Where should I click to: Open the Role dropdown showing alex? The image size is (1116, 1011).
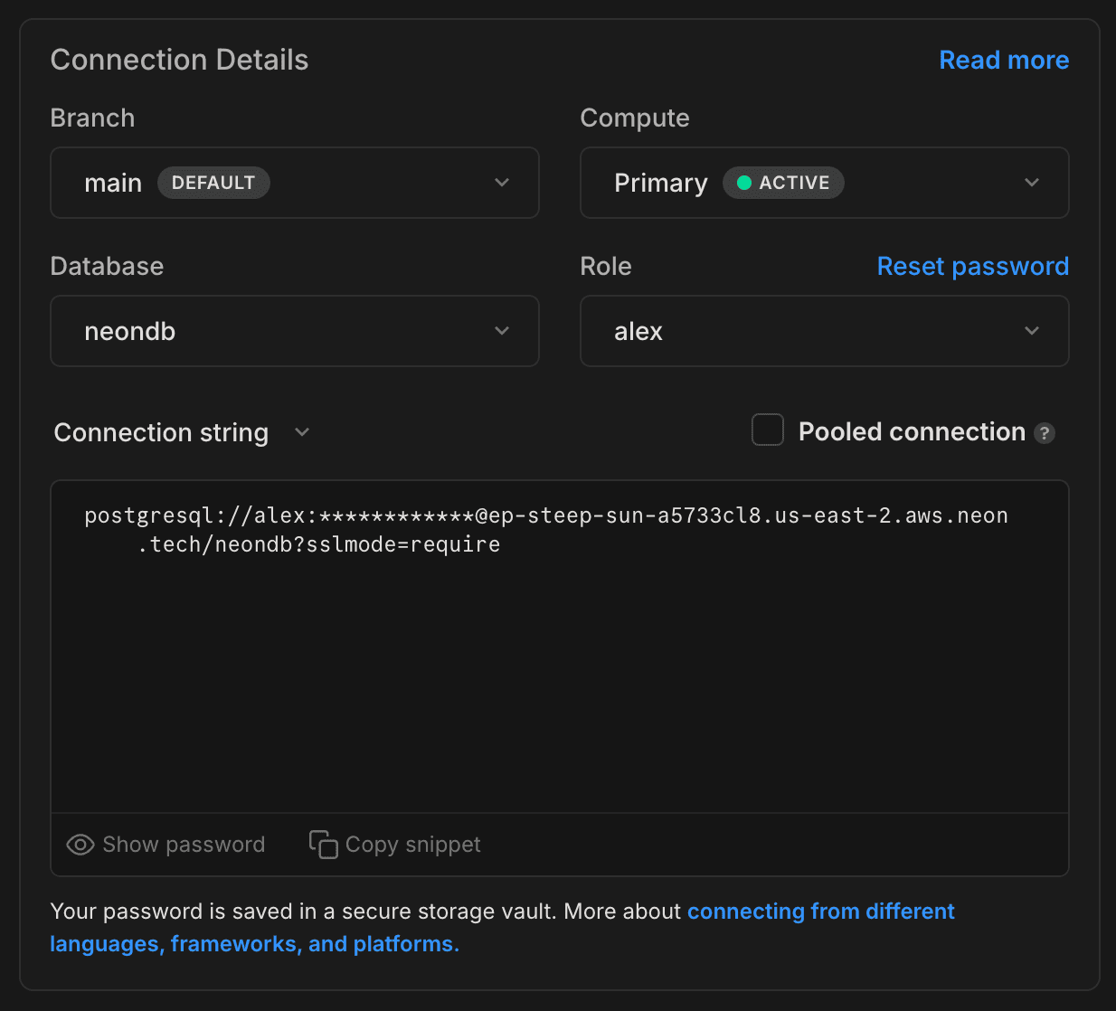click(824, 331)
